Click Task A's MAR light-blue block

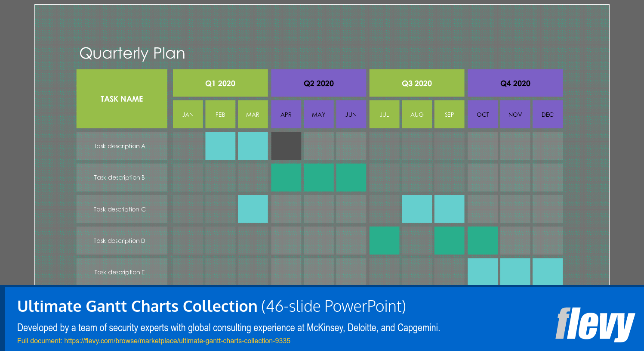tap(253, 146)
